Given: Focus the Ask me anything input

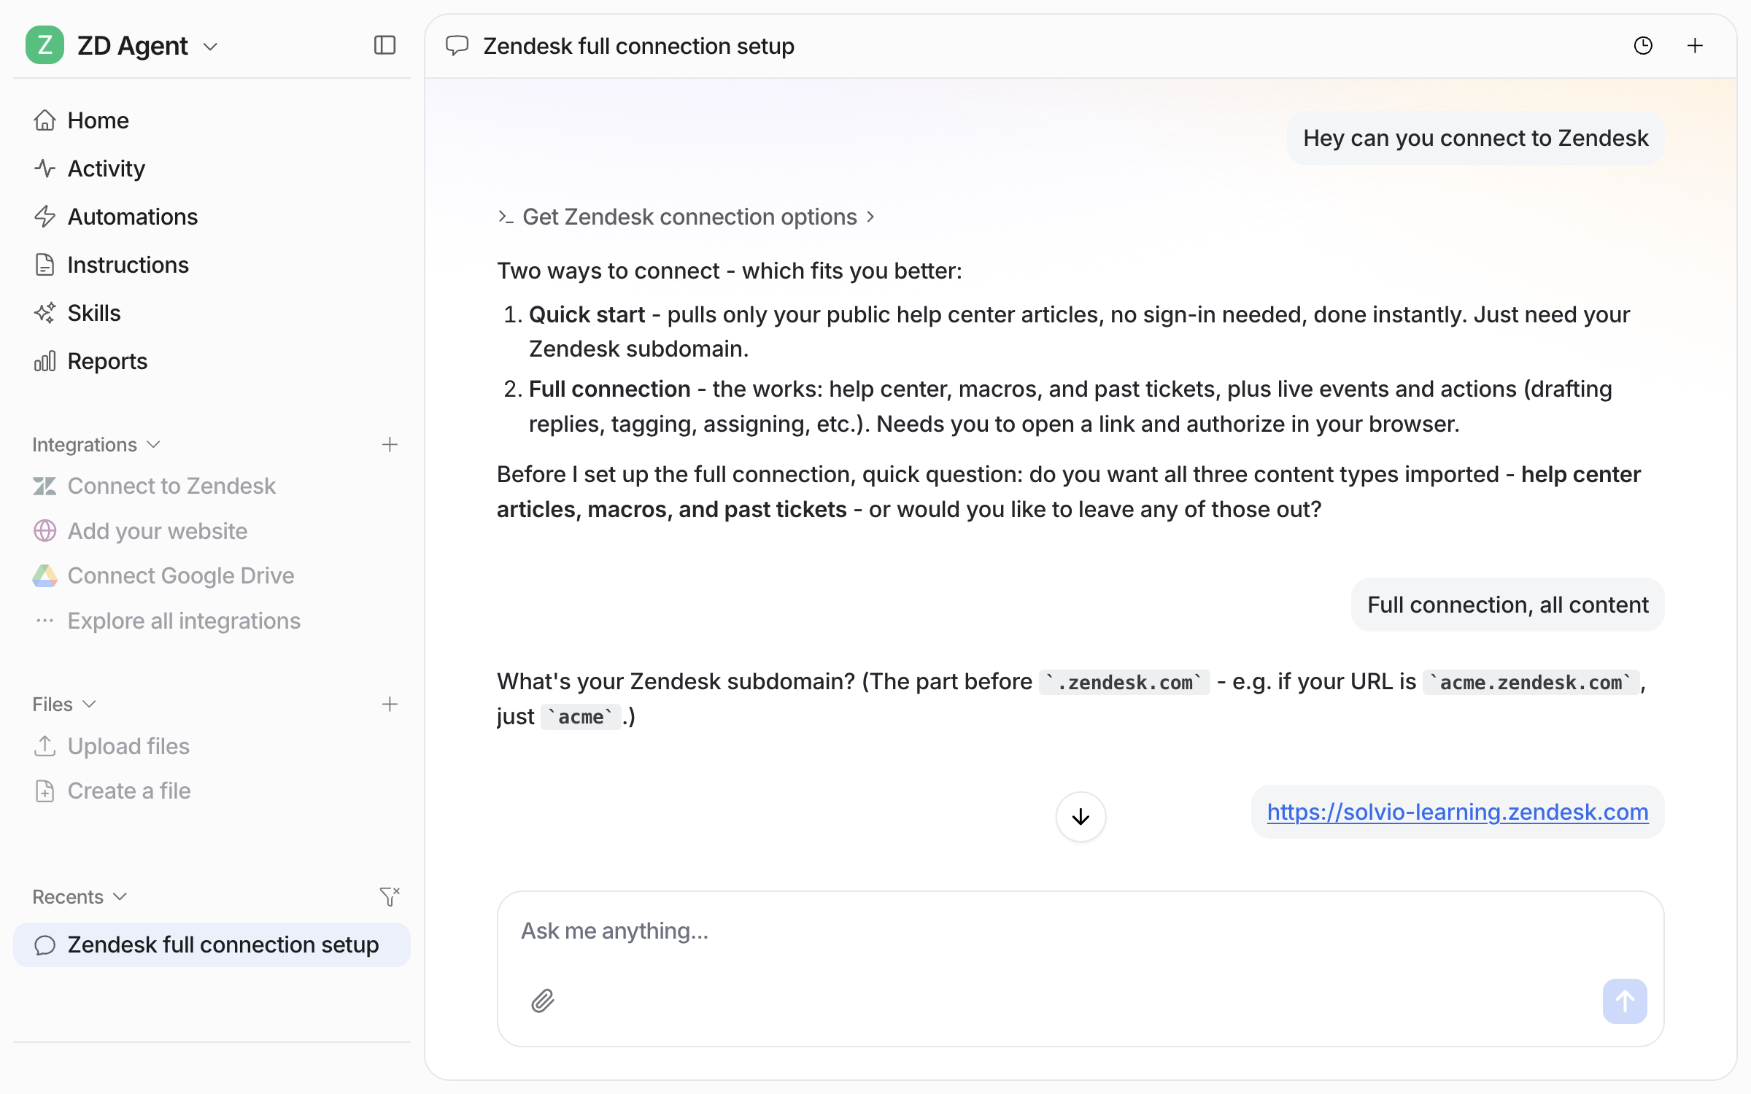Looking at the screenshot, I should [x=1080, y=931].
